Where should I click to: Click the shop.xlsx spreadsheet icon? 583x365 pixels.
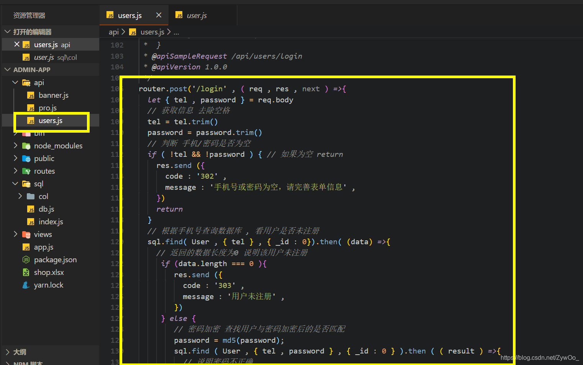[x=26, y=273]
